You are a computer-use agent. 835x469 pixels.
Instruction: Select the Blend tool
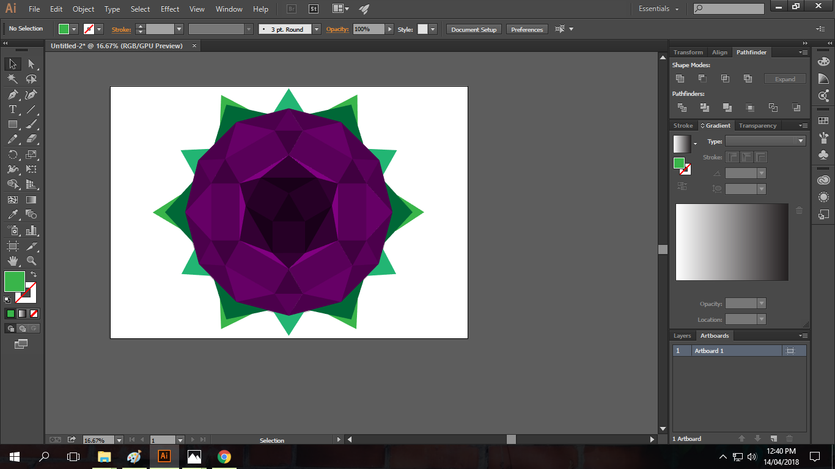click(31, 214)
